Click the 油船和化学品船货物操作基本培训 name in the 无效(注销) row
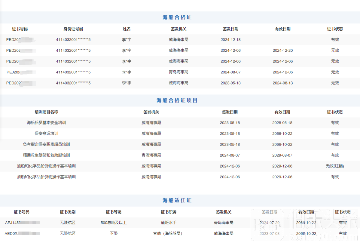 tap(46, 166)
